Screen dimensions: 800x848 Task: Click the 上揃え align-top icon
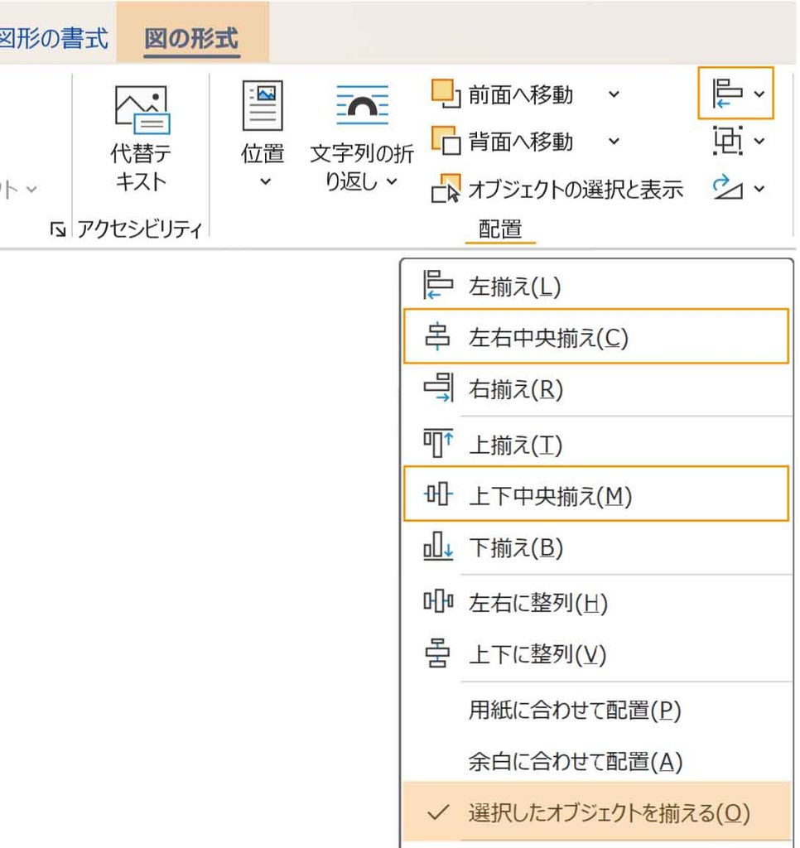coord(437,443)
